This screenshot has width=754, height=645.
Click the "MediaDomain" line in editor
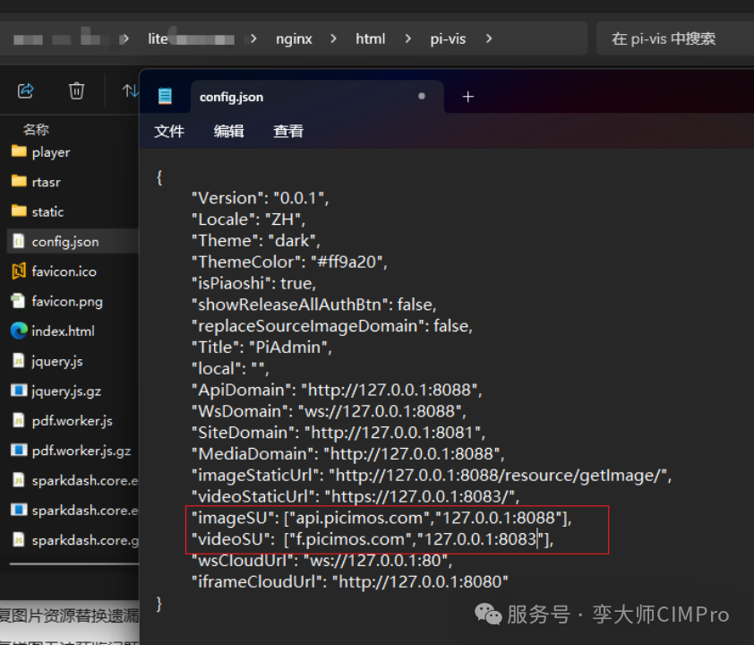pos(348,453)
